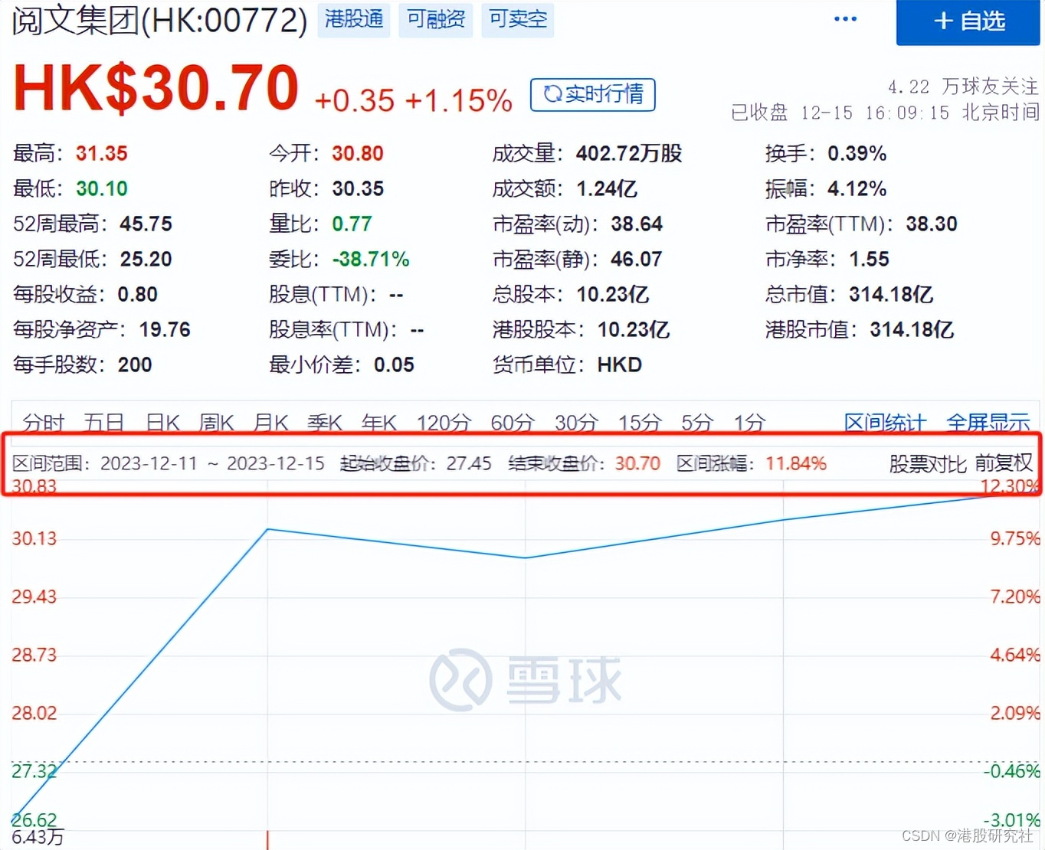Image resolution: width=1045 pixels, height=850 pixels.
Task: Click the 起始收盘价 value 27.45
Action: (x=469, y=463)
